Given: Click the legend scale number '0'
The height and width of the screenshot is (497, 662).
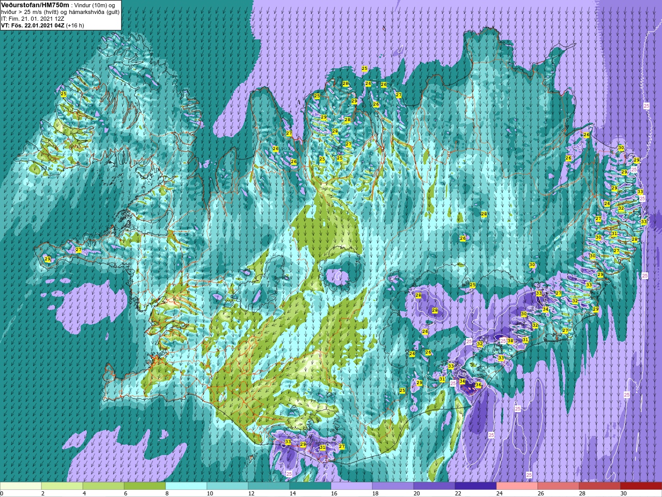Looking at the screenshot, I should pos(2,494).
